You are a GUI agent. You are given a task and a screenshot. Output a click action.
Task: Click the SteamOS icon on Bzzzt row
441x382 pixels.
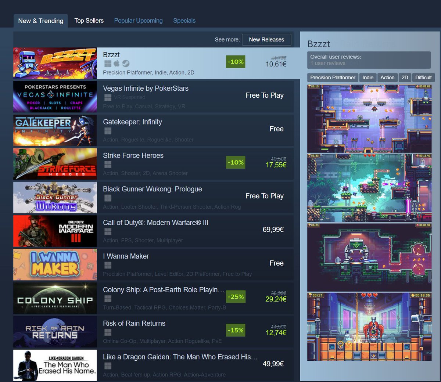point(126,64)
